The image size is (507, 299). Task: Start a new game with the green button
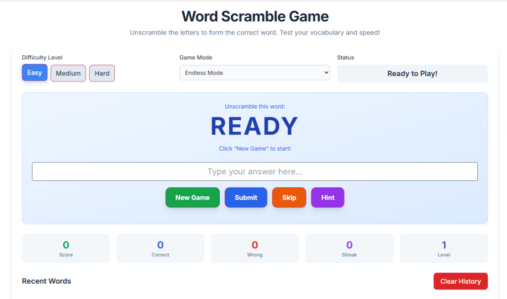(192, 197)
